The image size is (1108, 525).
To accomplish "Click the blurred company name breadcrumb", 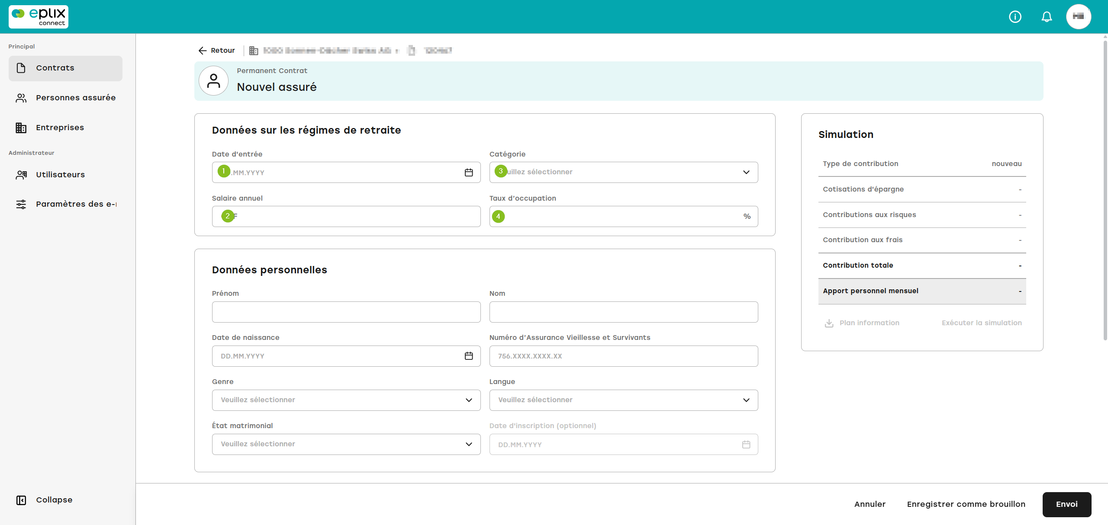I will (327, 51).
